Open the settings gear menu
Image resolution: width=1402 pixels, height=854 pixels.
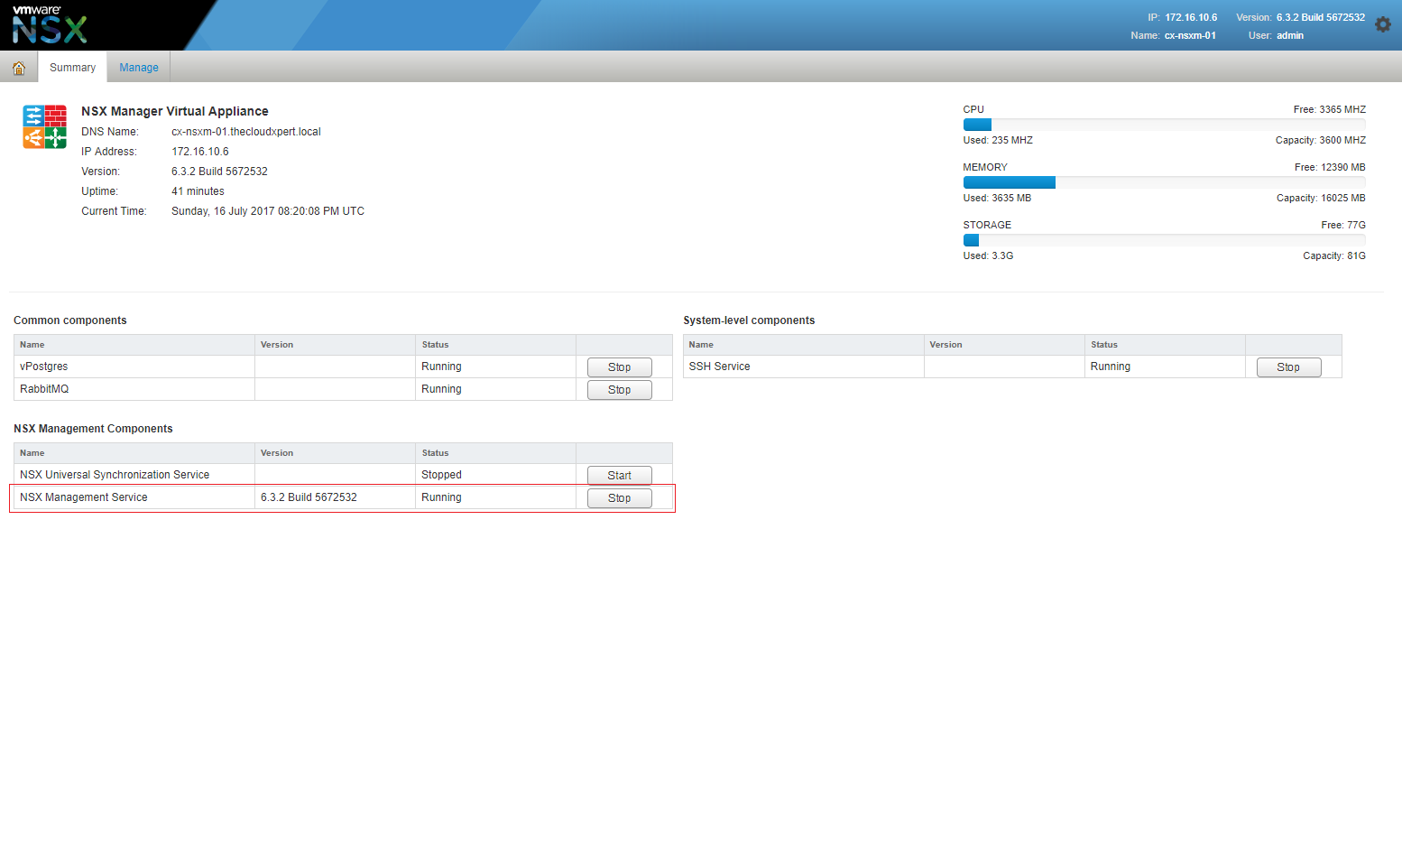click(1382, 25)
